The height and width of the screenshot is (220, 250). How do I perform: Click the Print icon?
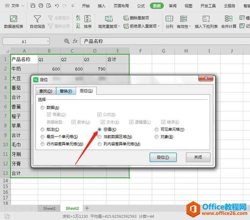point(41,6)
